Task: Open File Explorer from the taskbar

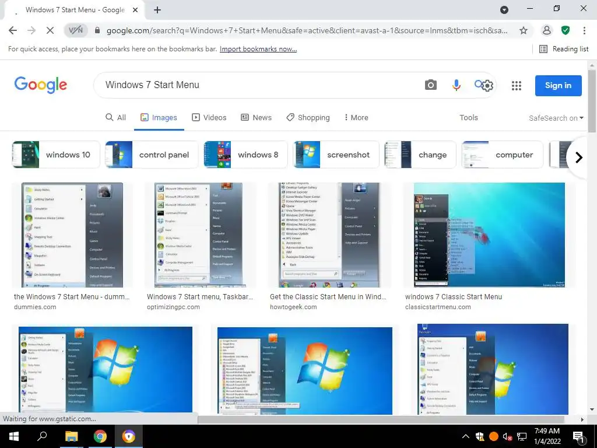Action: pos(71,436)
